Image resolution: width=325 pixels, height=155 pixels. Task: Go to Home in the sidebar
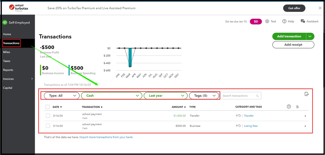7,34
